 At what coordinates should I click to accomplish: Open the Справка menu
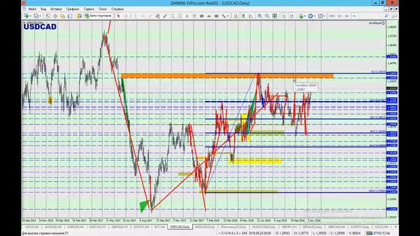tap(117, 9)
